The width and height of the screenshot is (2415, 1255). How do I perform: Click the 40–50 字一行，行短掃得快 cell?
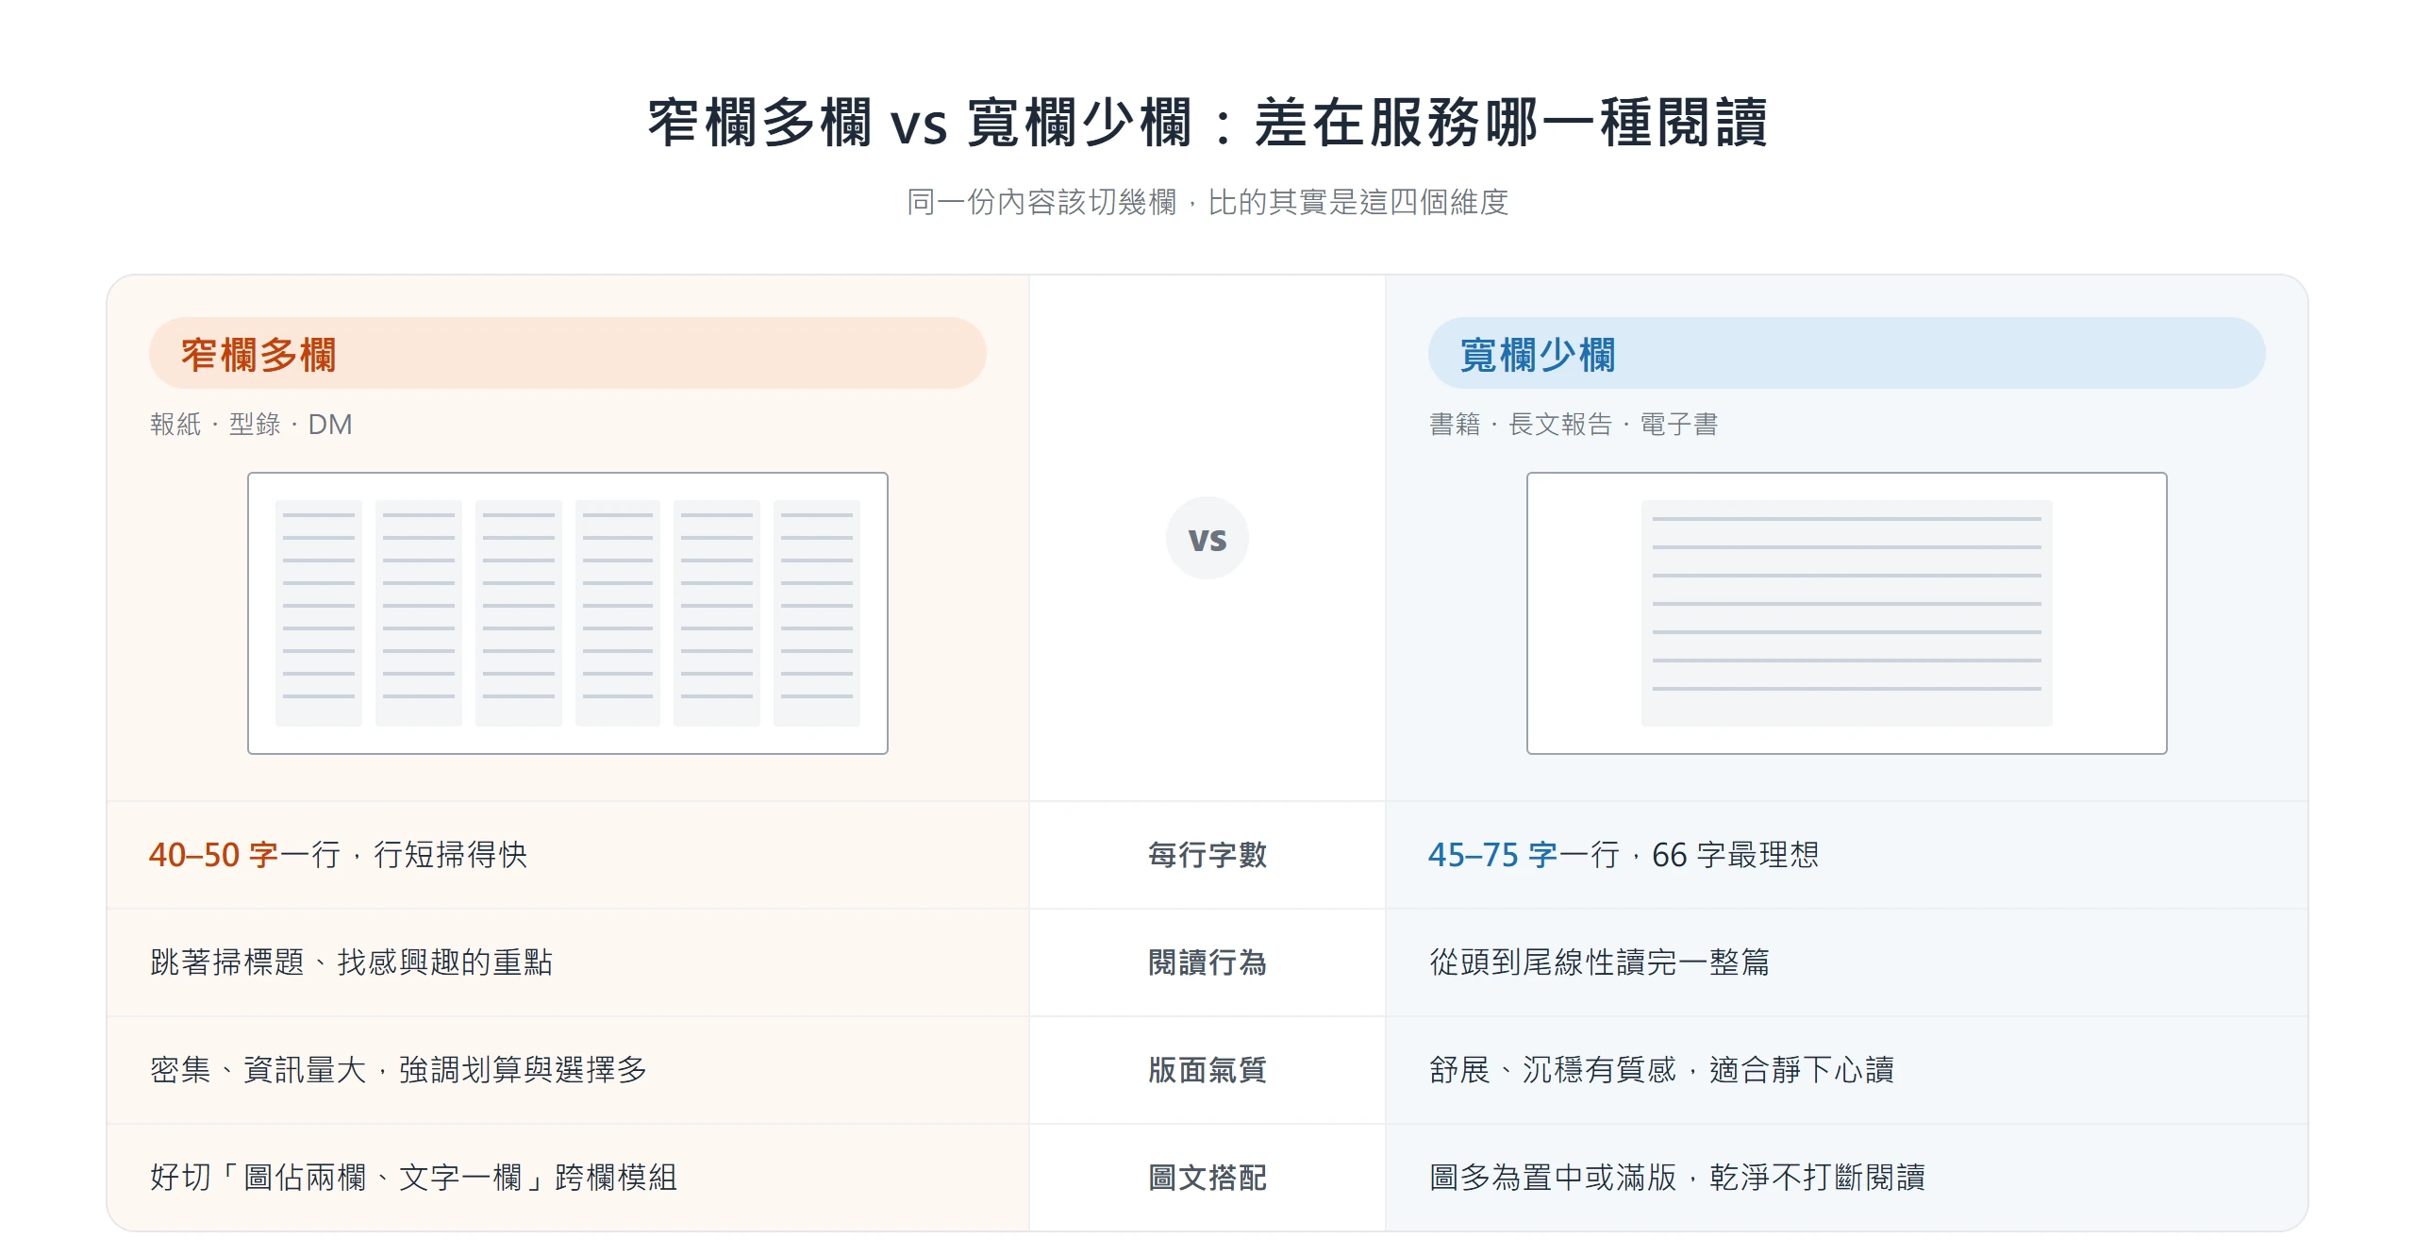click(x=568, y=855)
